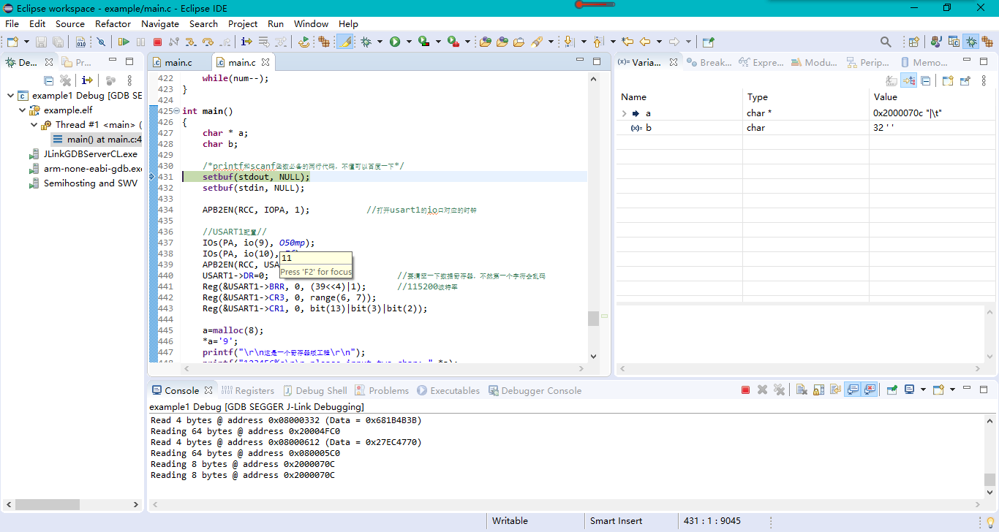This screenshot has height=532, width=999.
Task: Click the Value column header
Action: click(x=932, y=96)
